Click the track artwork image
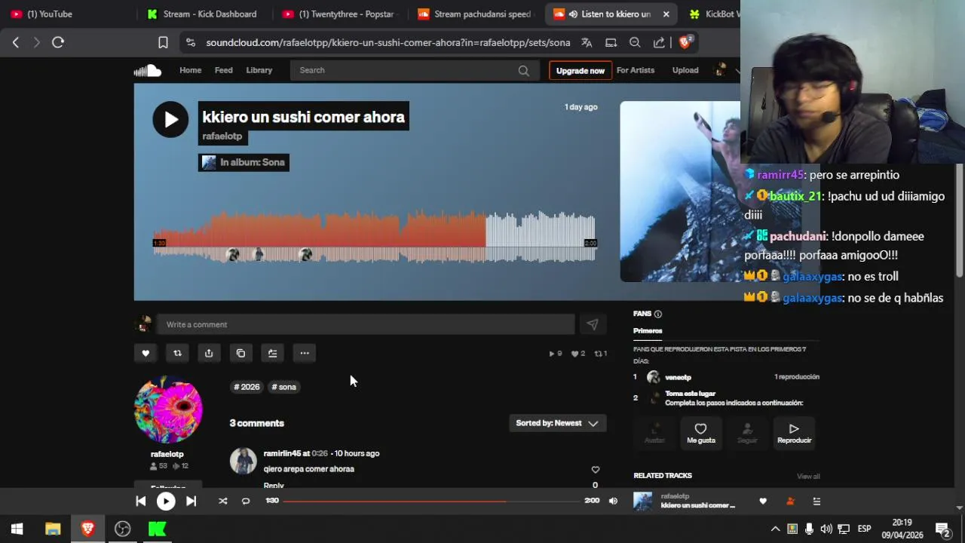965x543 pixels. click(680, 192)
